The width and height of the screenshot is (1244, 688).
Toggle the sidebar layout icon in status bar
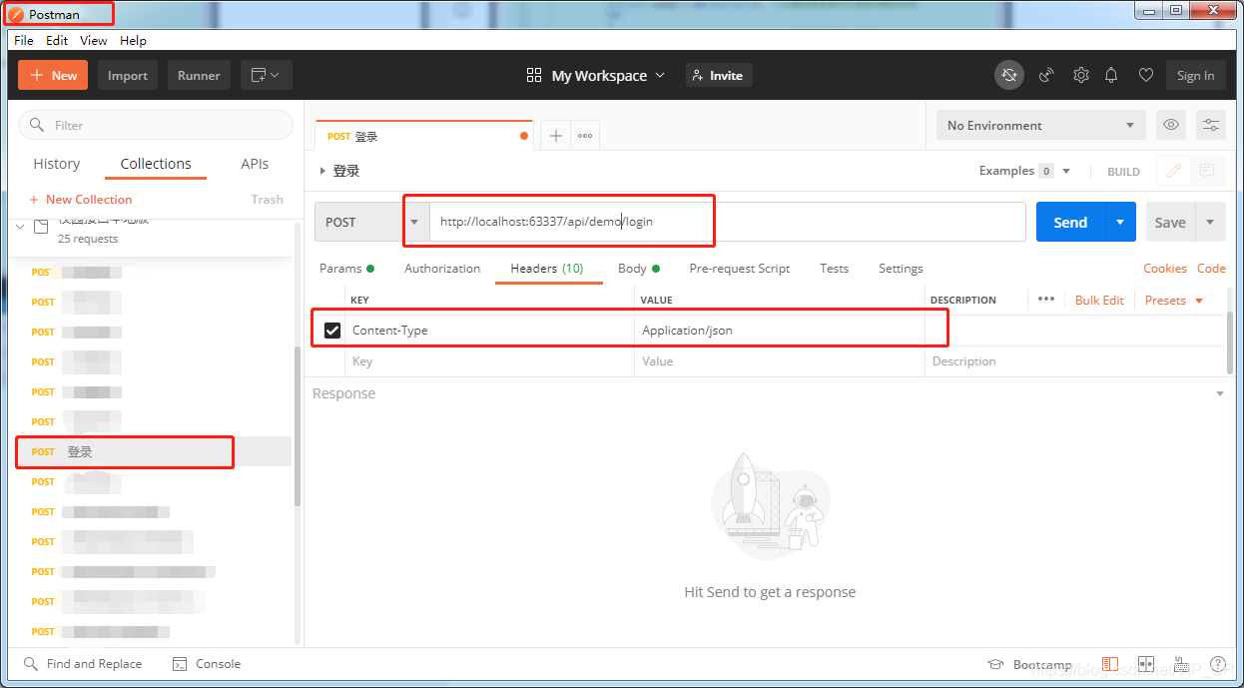(x=1110, y=664)
